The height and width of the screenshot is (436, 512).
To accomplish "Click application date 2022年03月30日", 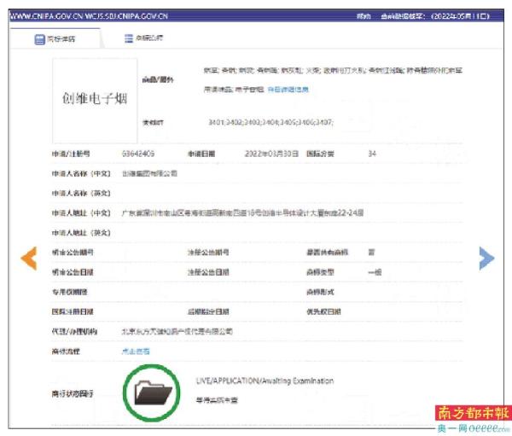I will pos(271,154).
